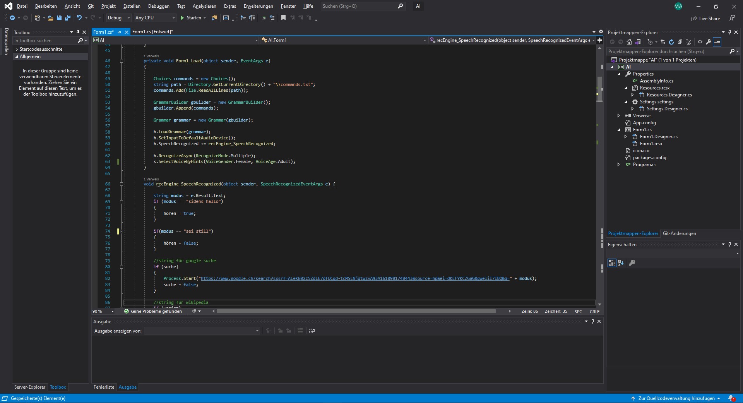Toggle the pin on the Toolbox panel

[78, 33]
